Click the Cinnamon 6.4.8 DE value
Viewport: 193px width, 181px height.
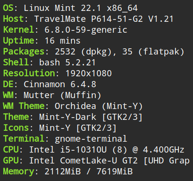(x=60, y=84)
